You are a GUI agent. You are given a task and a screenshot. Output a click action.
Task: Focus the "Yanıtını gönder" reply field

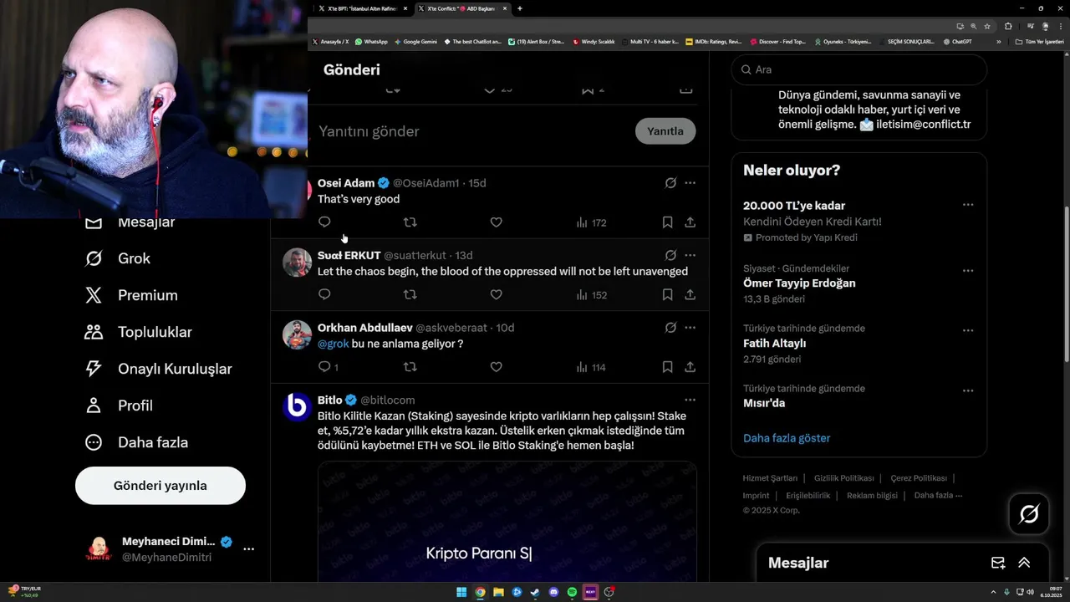tap(472, 131)
